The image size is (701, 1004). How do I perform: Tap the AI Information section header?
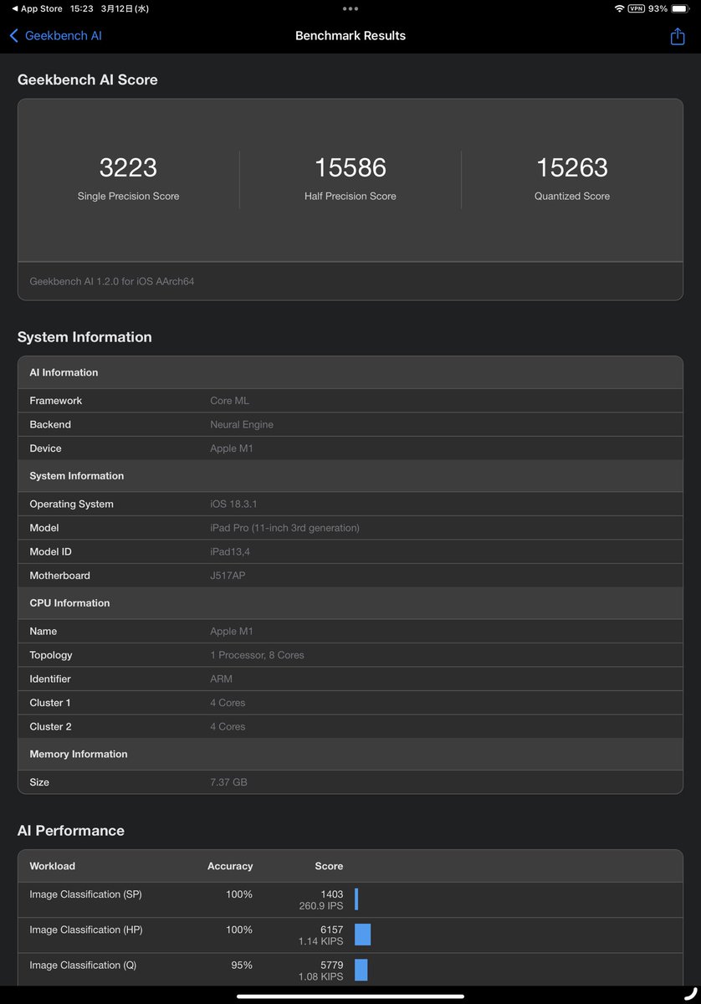pyautogui.click(x=350, y=372)
